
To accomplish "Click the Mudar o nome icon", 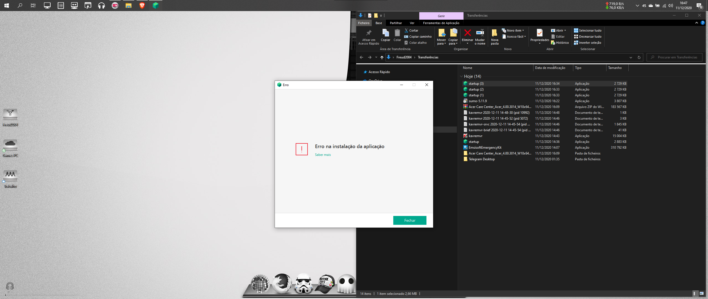I will 480,33.
